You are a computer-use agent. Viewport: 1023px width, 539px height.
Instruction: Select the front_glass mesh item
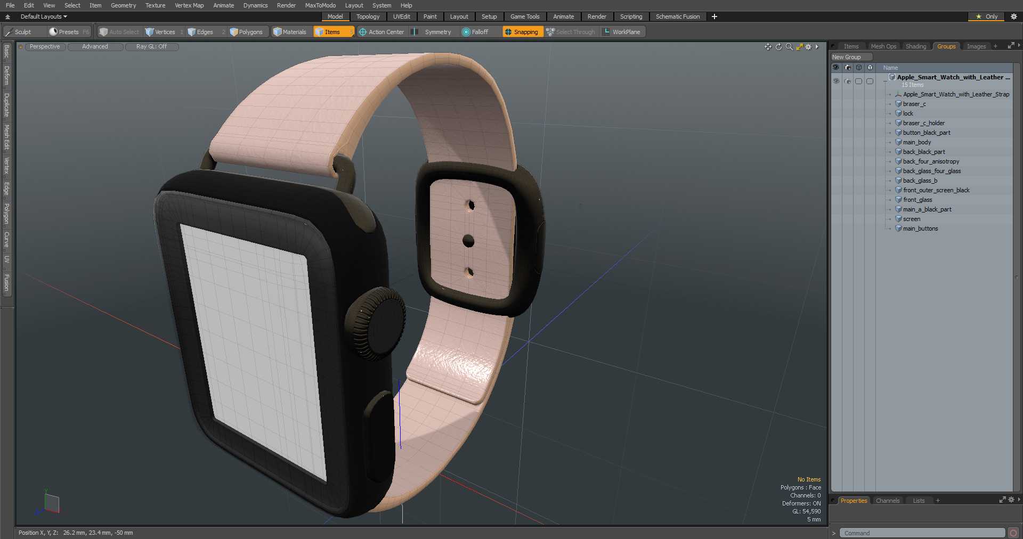tap(918, 200)
